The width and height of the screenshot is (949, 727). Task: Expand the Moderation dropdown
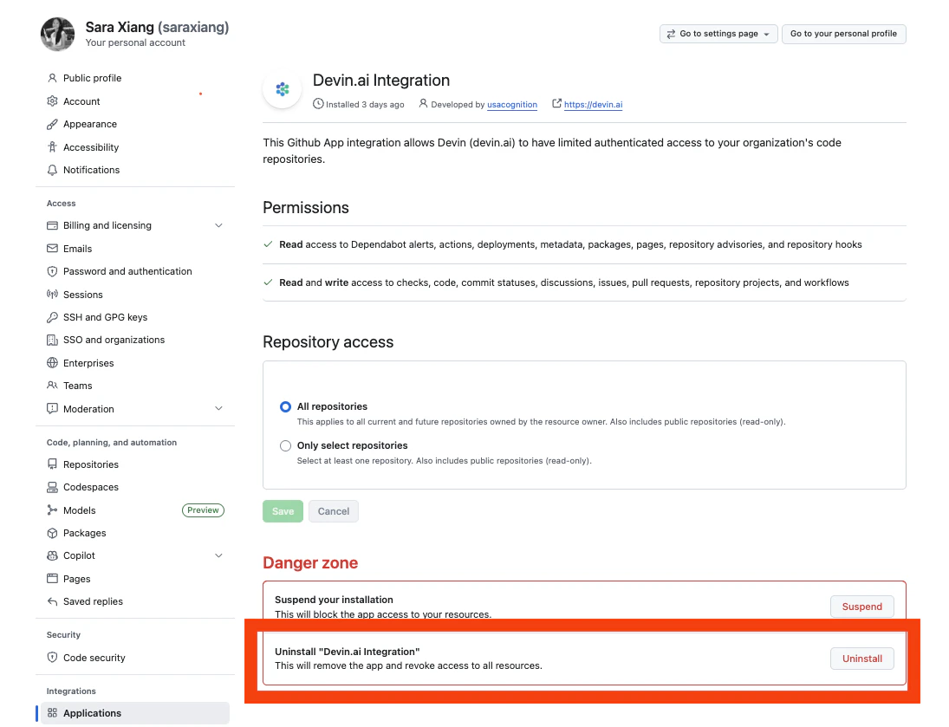(x=218, y=408)
